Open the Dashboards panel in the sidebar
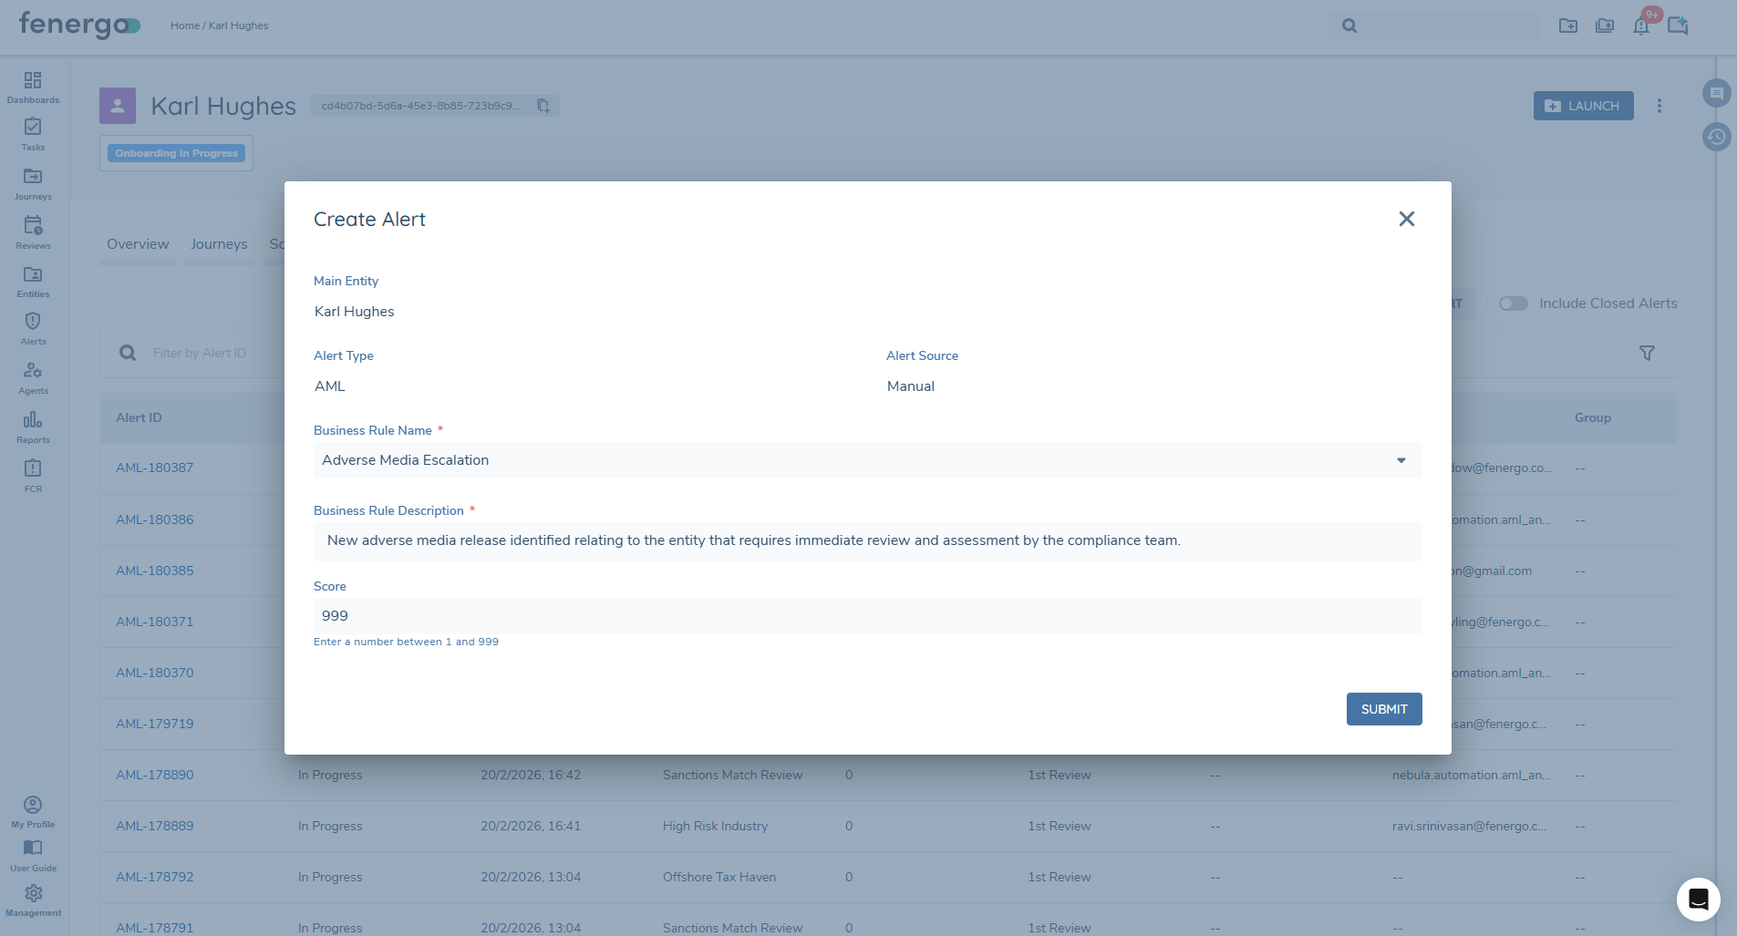The height and width of the screenshot is (936, 1737). (33, 86)
